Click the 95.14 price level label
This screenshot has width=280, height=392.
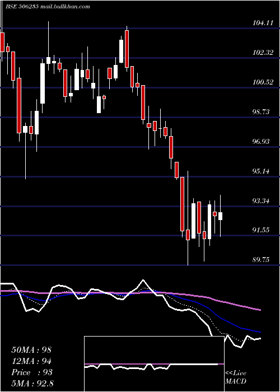pyautogui.click(x=261, y=171)
